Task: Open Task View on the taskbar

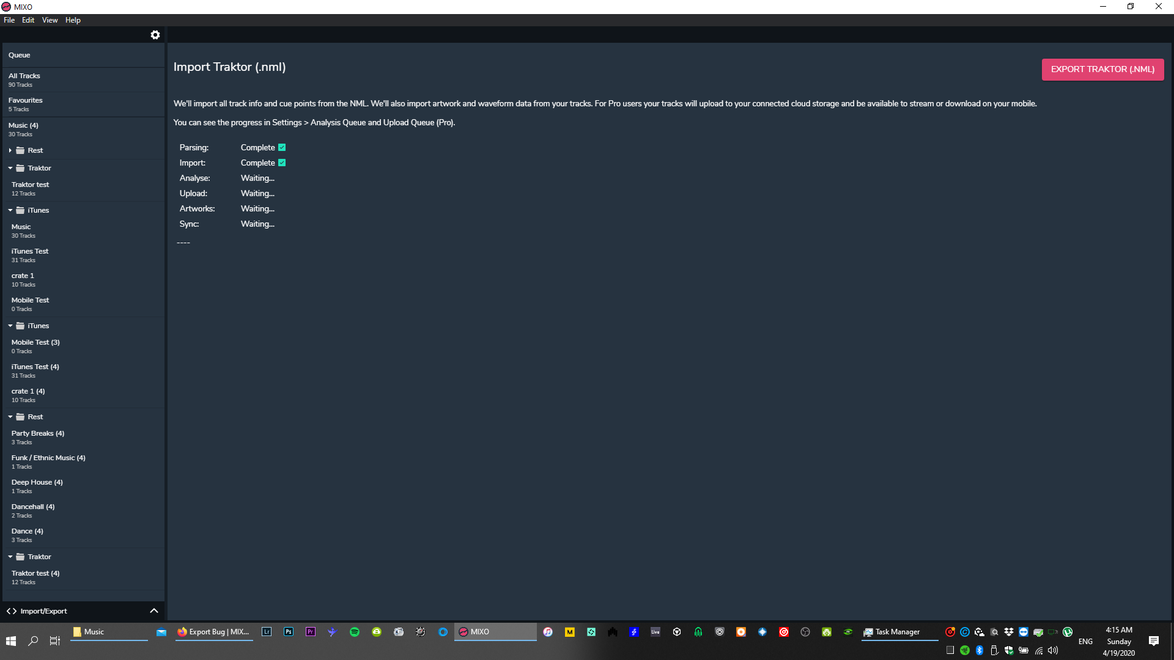Action: (55, 641)
